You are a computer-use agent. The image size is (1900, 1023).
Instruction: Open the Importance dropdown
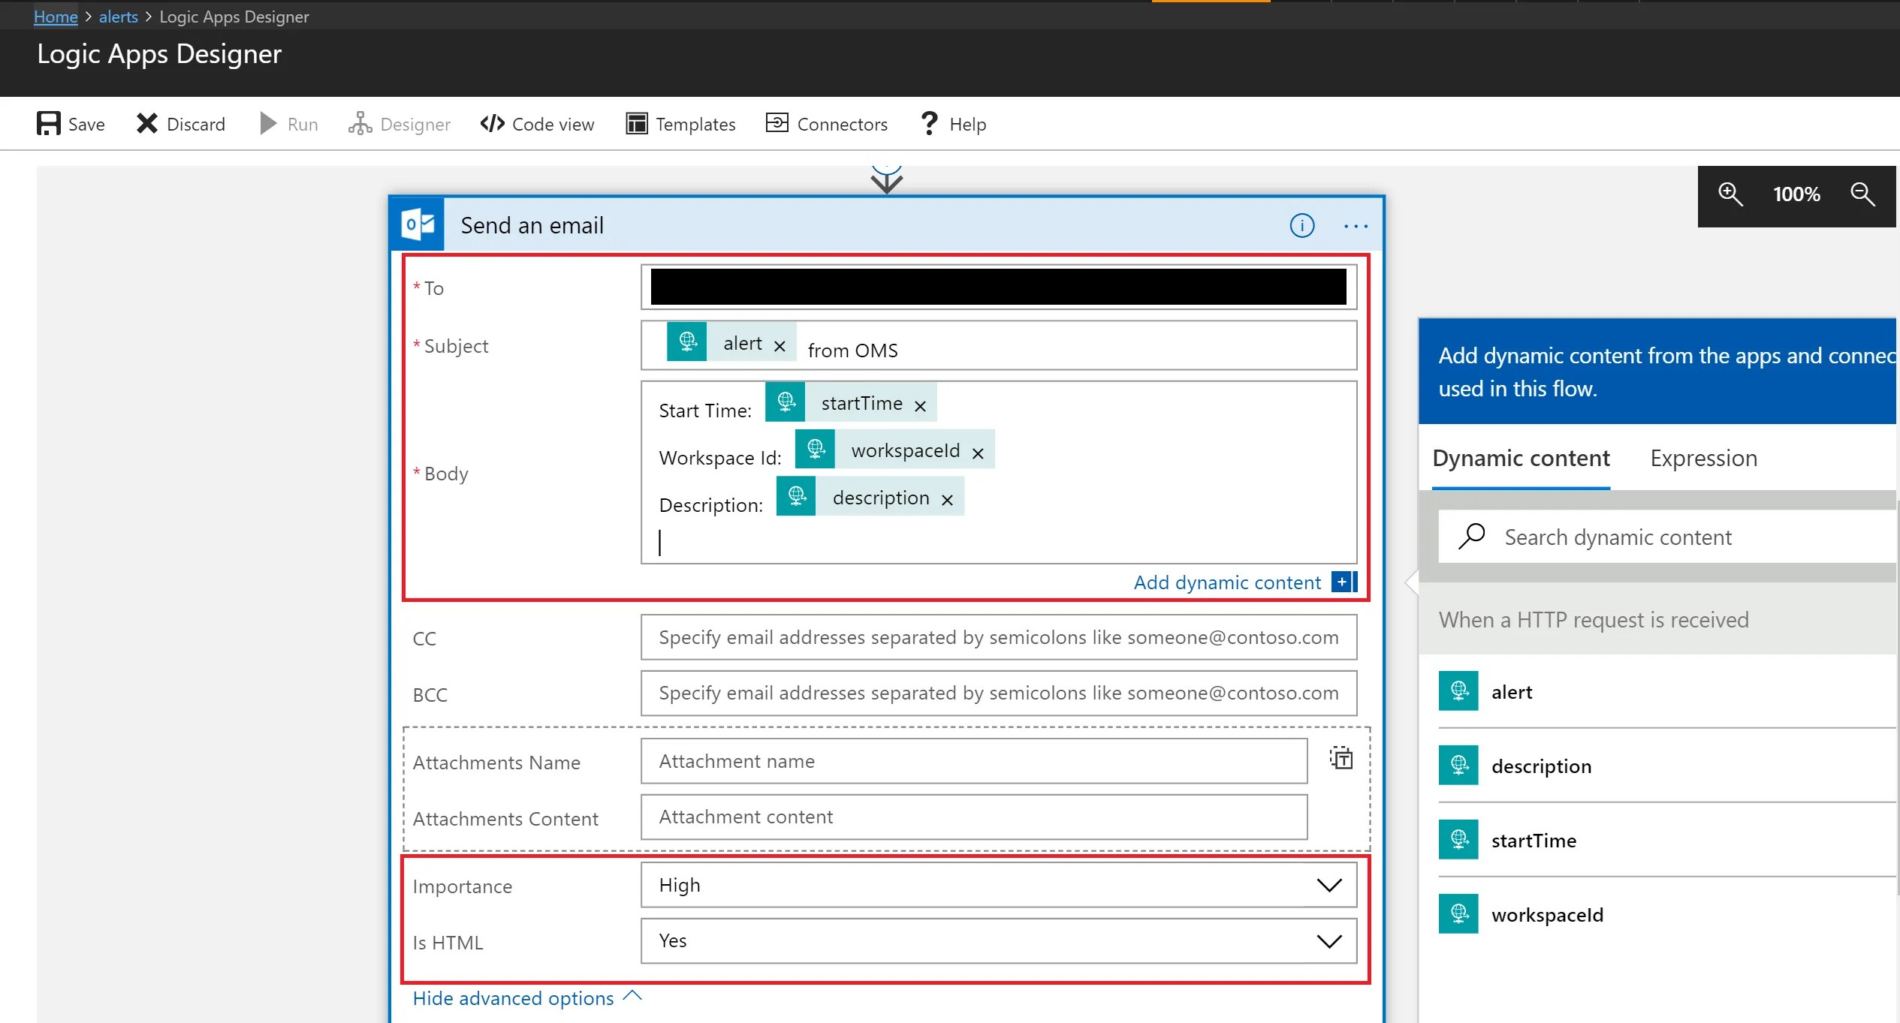tap(999, 885)
